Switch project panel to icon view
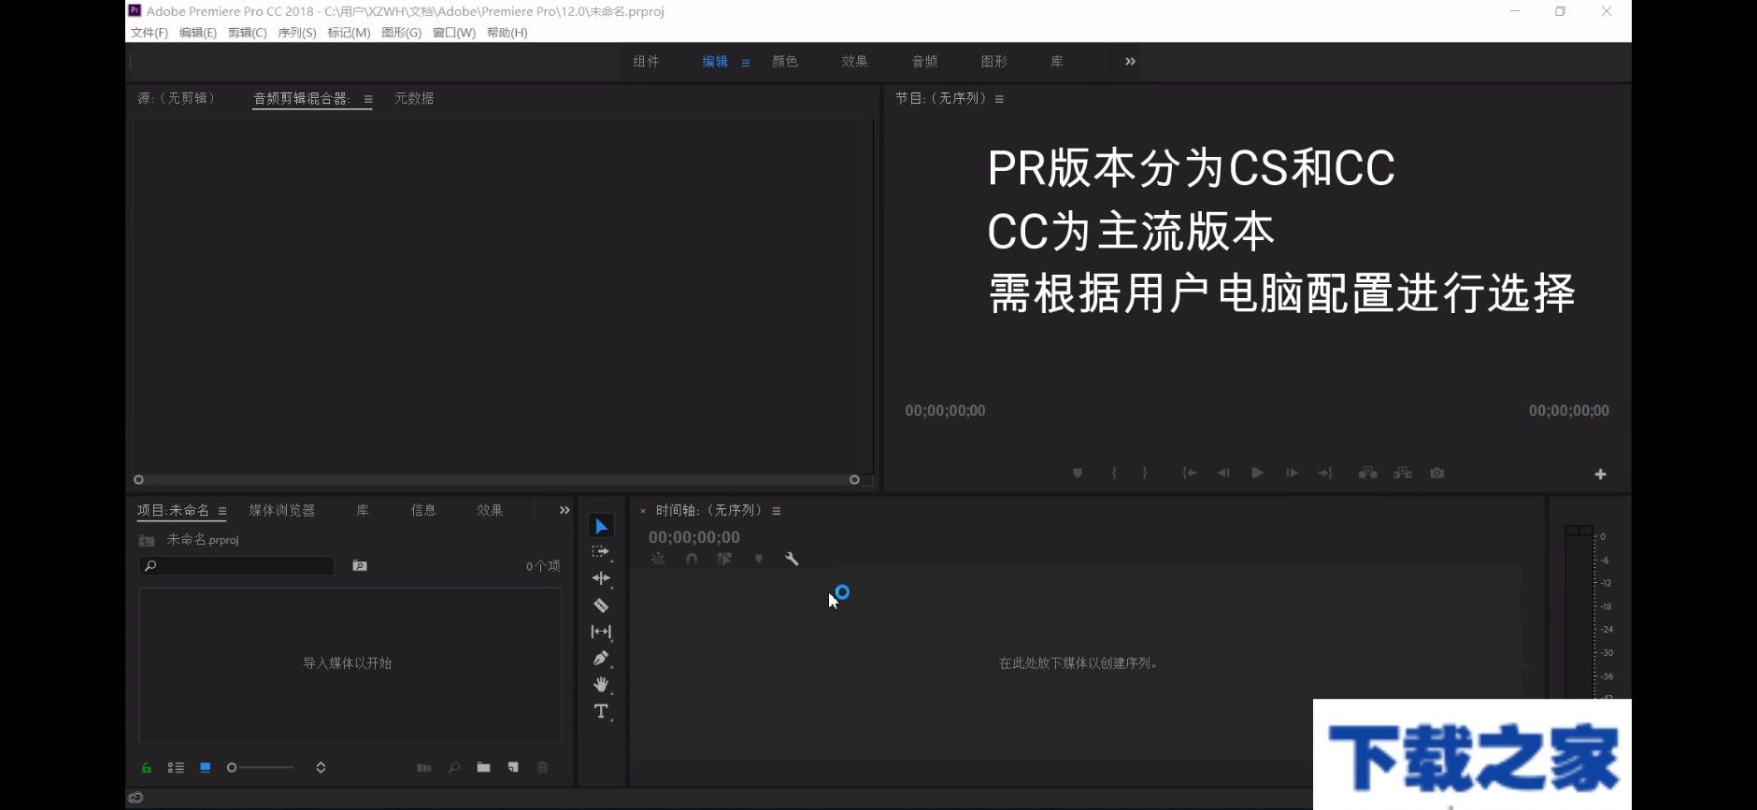The width and height of the screenshot is (1757, 810). [x=205, y=768]
